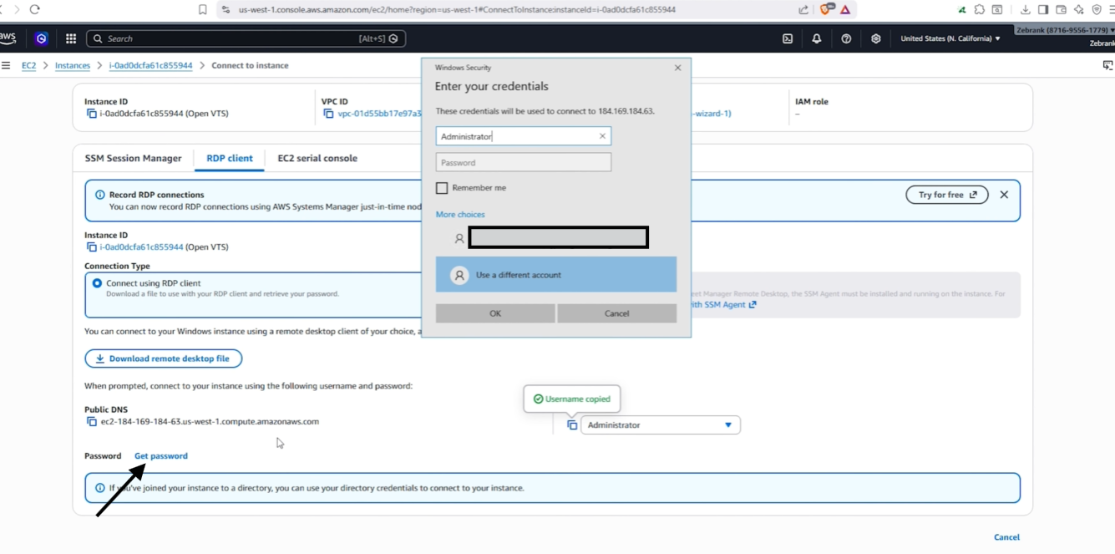Dismiss the Record RDP connections banner

[1004, 195]
